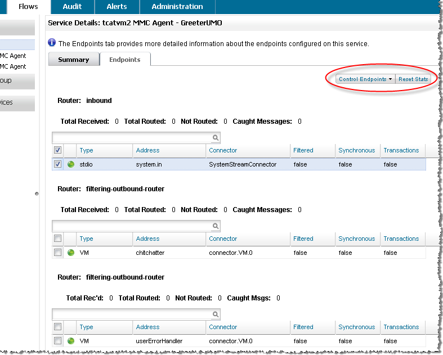Open the Control Endpoints dropdown
Viewport: 443px width, 355px height.
point(365,79)
